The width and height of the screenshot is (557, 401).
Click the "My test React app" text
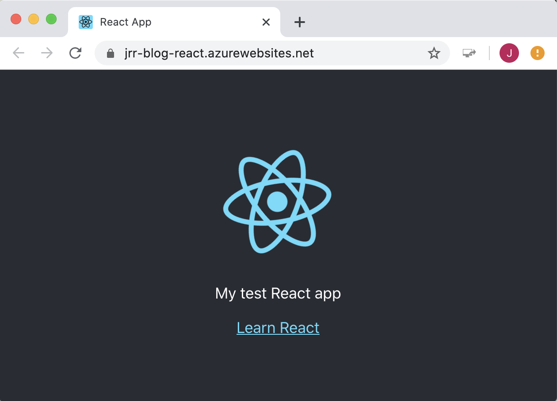tap(278, 293)
